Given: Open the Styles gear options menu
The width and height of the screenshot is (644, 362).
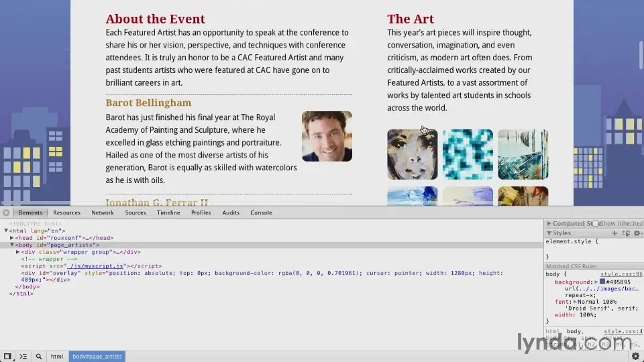Looking at the screenshot, I should point(637,233).
